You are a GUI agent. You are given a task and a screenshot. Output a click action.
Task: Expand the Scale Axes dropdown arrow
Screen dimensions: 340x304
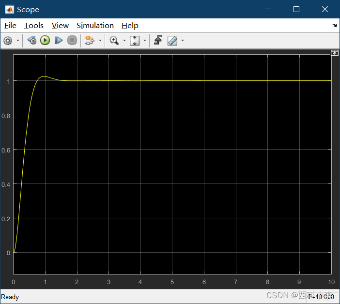click(x=145, y=41)
